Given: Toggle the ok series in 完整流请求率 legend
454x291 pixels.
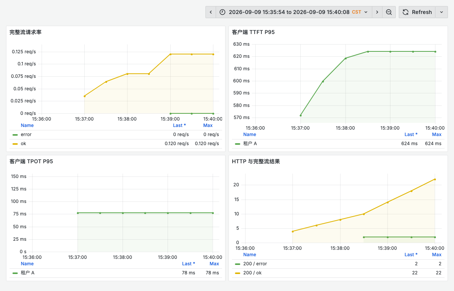Looking at the screenshot, I should (x=23, y=144).
